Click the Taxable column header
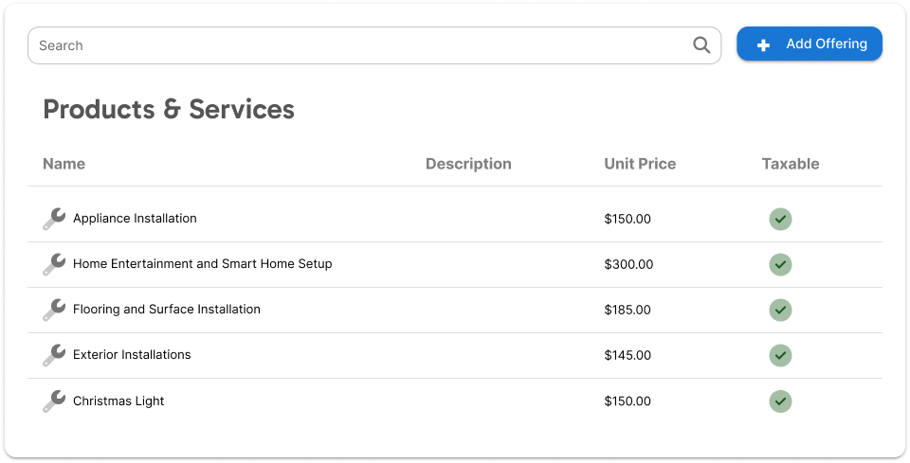 pos(791,164)
